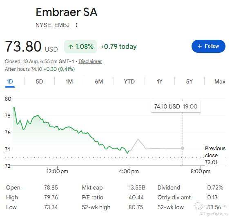Click the 4:00 pm axis tick
The image size is (232, 219).
click(129, 171)
